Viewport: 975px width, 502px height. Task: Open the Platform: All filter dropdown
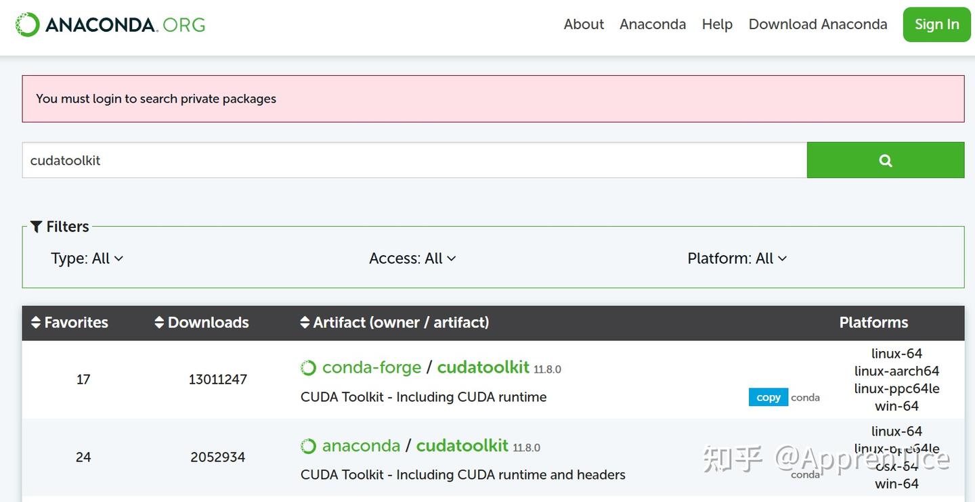pos(737,258)
